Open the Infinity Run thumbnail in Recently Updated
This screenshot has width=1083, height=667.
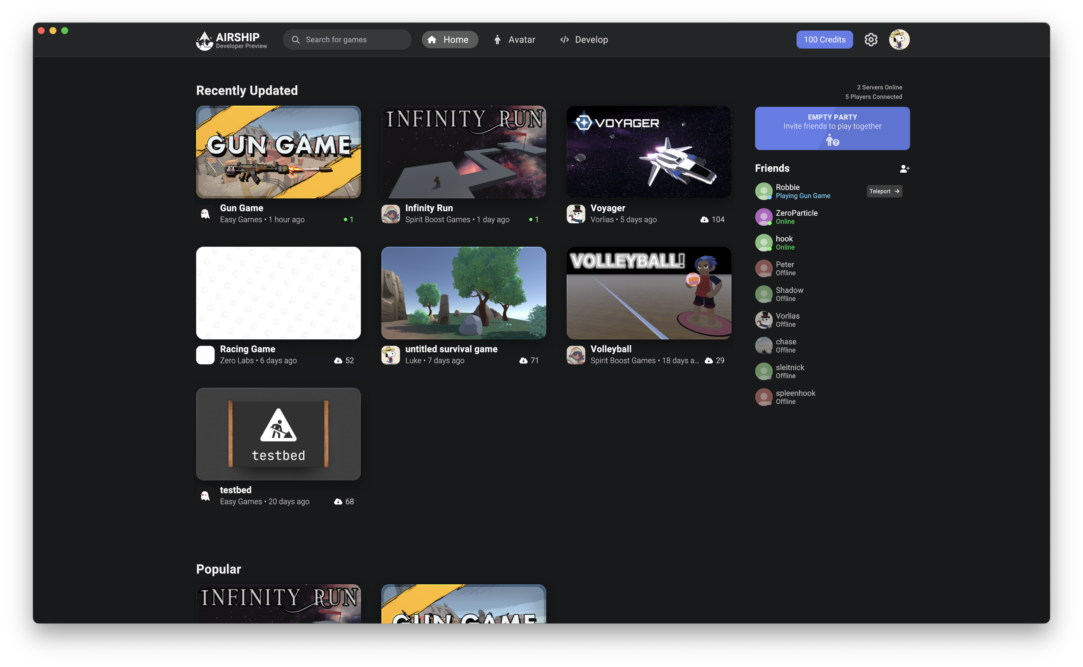(464, 152)
